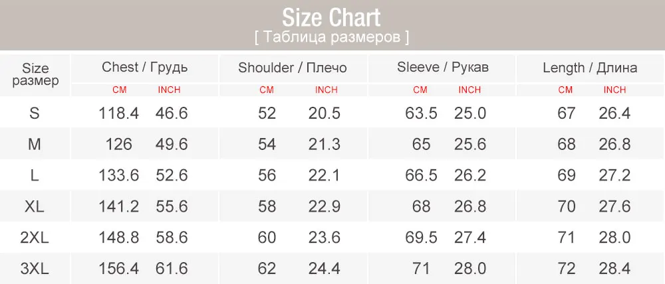Select the Length / Длина column header
Viewport: 665px width, 284px height.
coord(589,68)
